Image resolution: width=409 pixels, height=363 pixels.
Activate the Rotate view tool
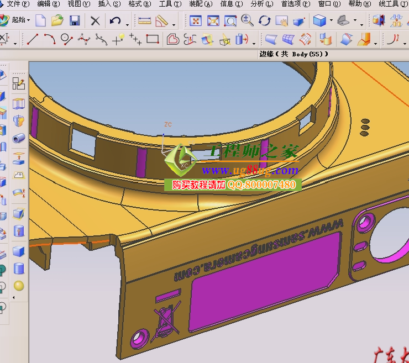click(x=265, y=21)
